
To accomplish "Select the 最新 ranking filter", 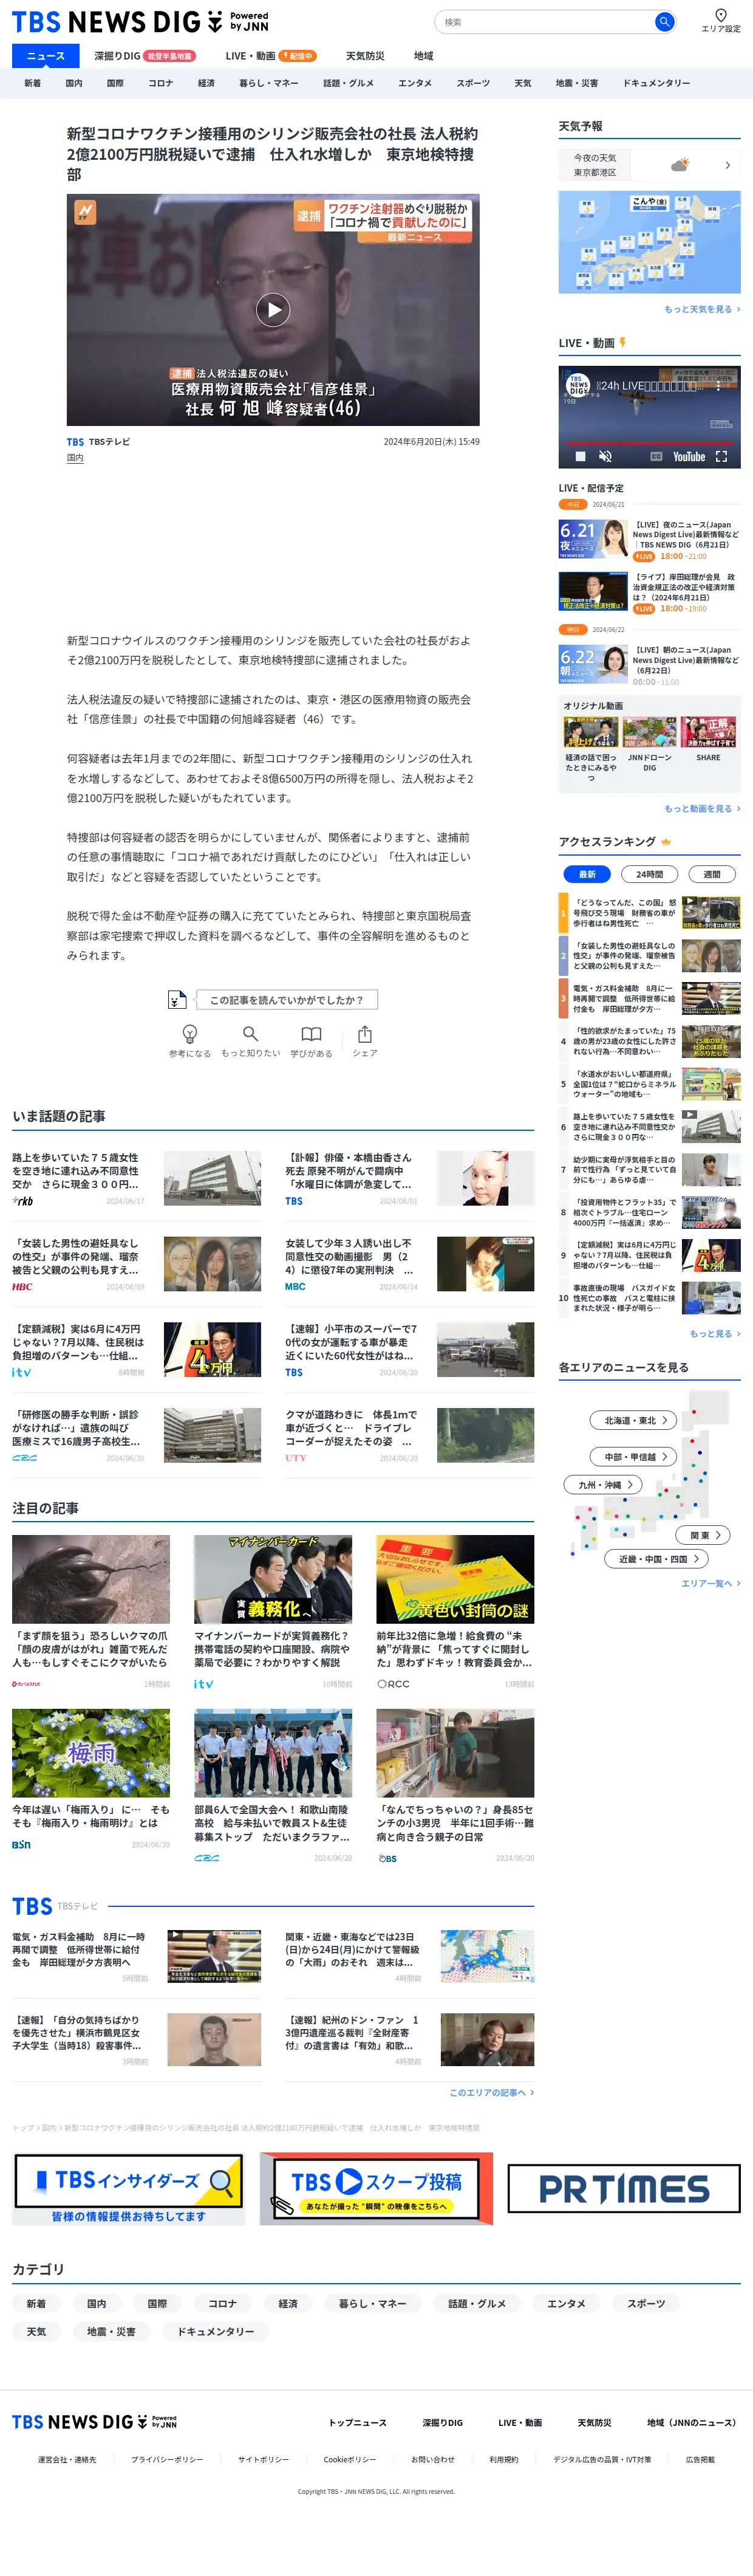I will tap(587, 874).
